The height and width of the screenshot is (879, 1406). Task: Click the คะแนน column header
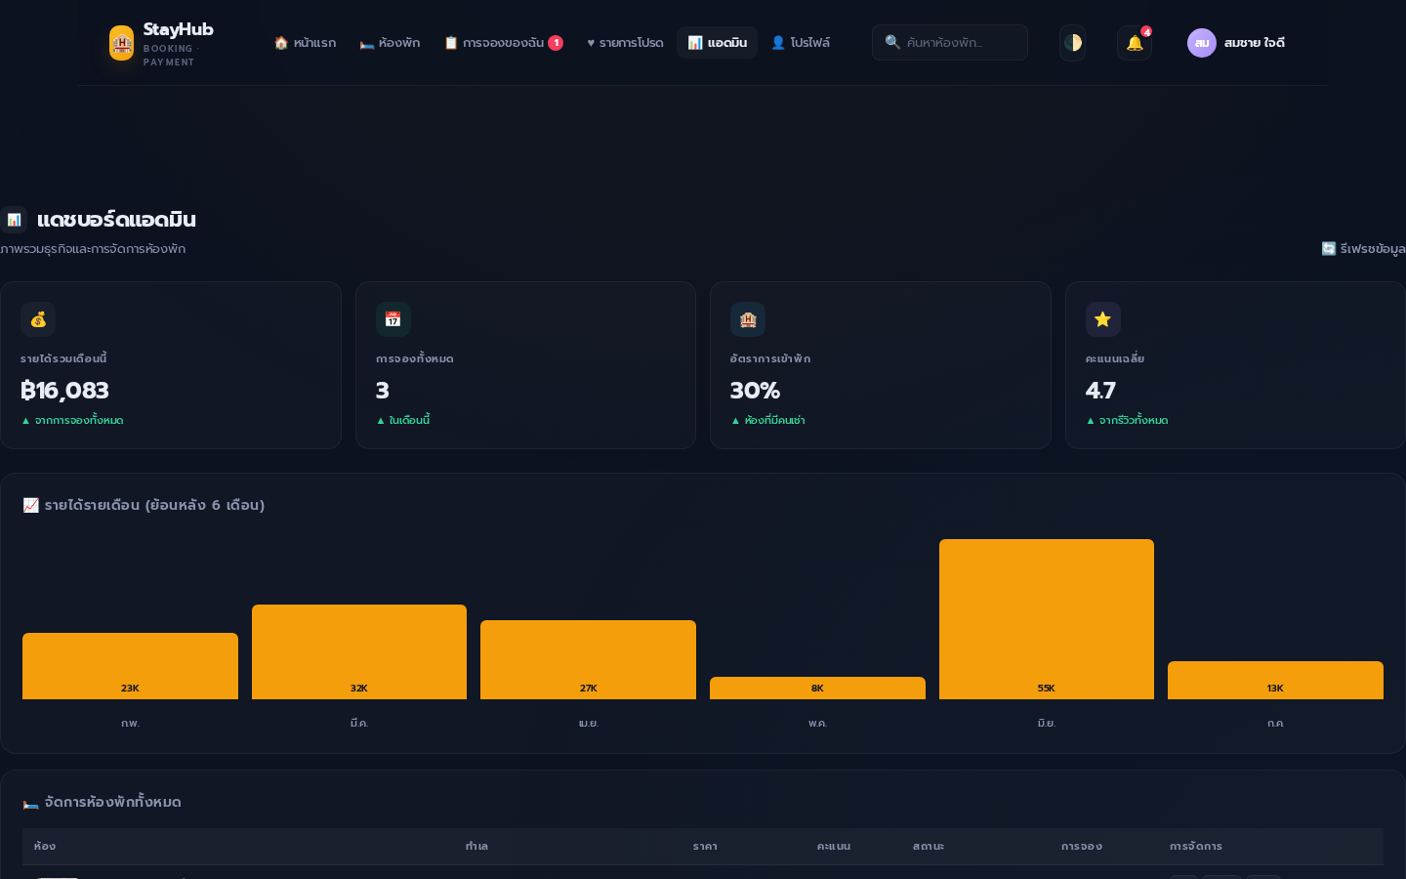point(834,847)
